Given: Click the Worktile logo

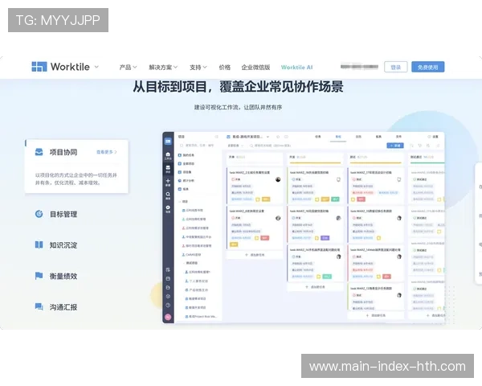Looking at the screenshot, I should tap(60, 67).
